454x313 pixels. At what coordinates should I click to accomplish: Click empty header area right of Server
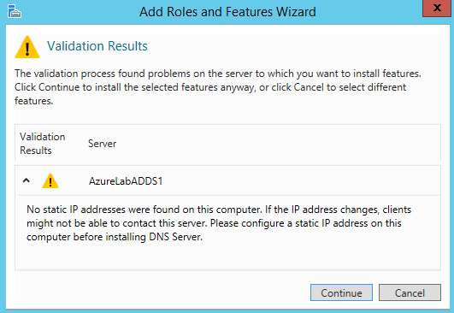tap(278, 144)
